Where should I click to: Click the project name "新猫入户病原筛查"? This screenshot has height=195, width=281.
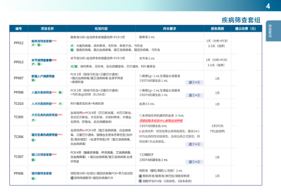click(x=43, y=76)
